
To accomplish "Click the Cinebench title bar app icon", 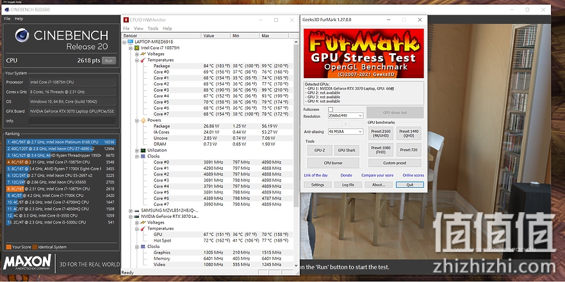I will (x=7, y=10).
